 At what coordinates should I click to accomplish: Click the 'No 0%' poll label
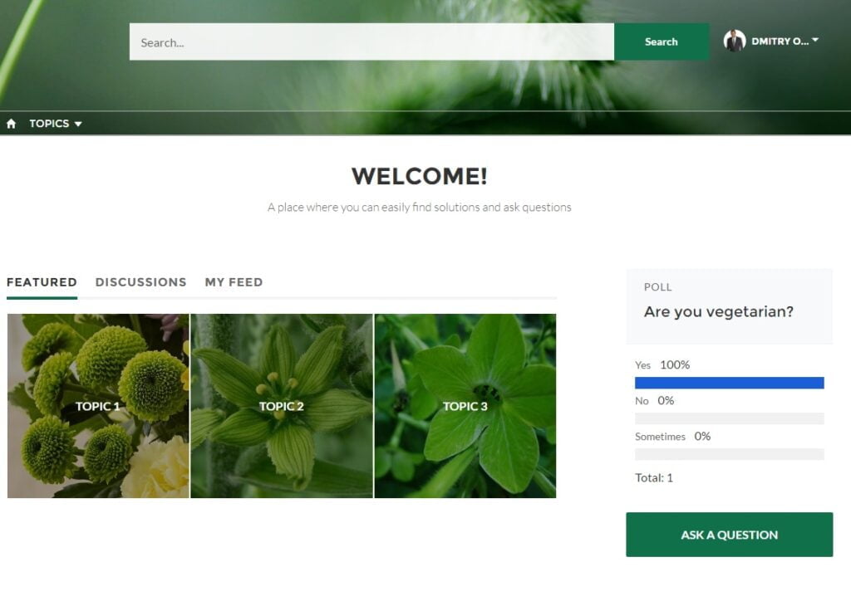655,401
